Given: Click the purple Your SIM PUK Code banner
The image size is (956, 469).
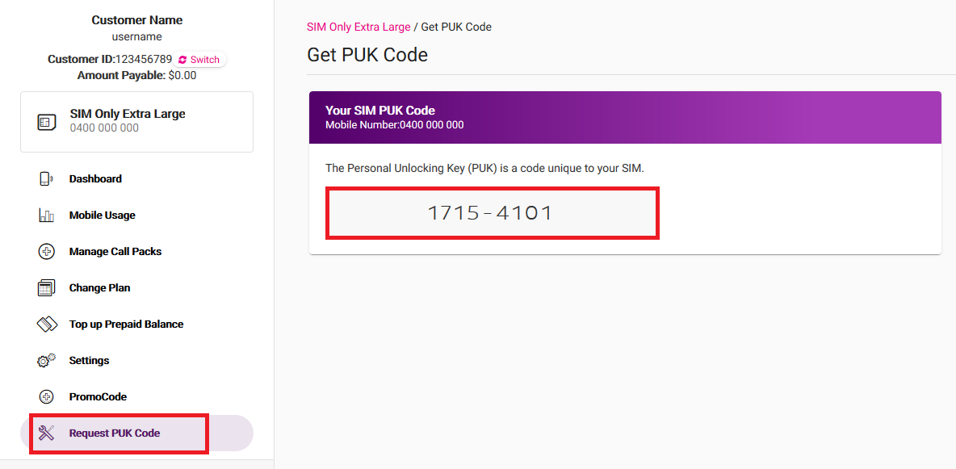Looking at the screenshot, I should [624, 116].
